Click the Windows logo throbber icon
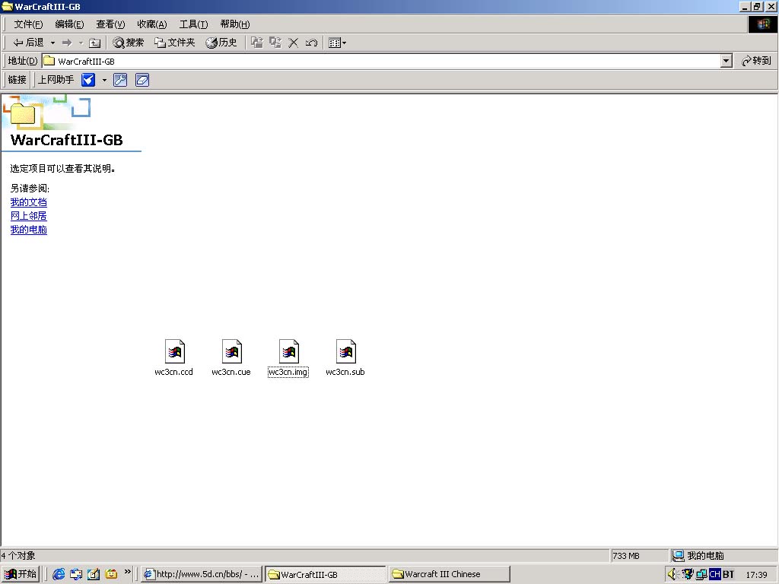 763,24
